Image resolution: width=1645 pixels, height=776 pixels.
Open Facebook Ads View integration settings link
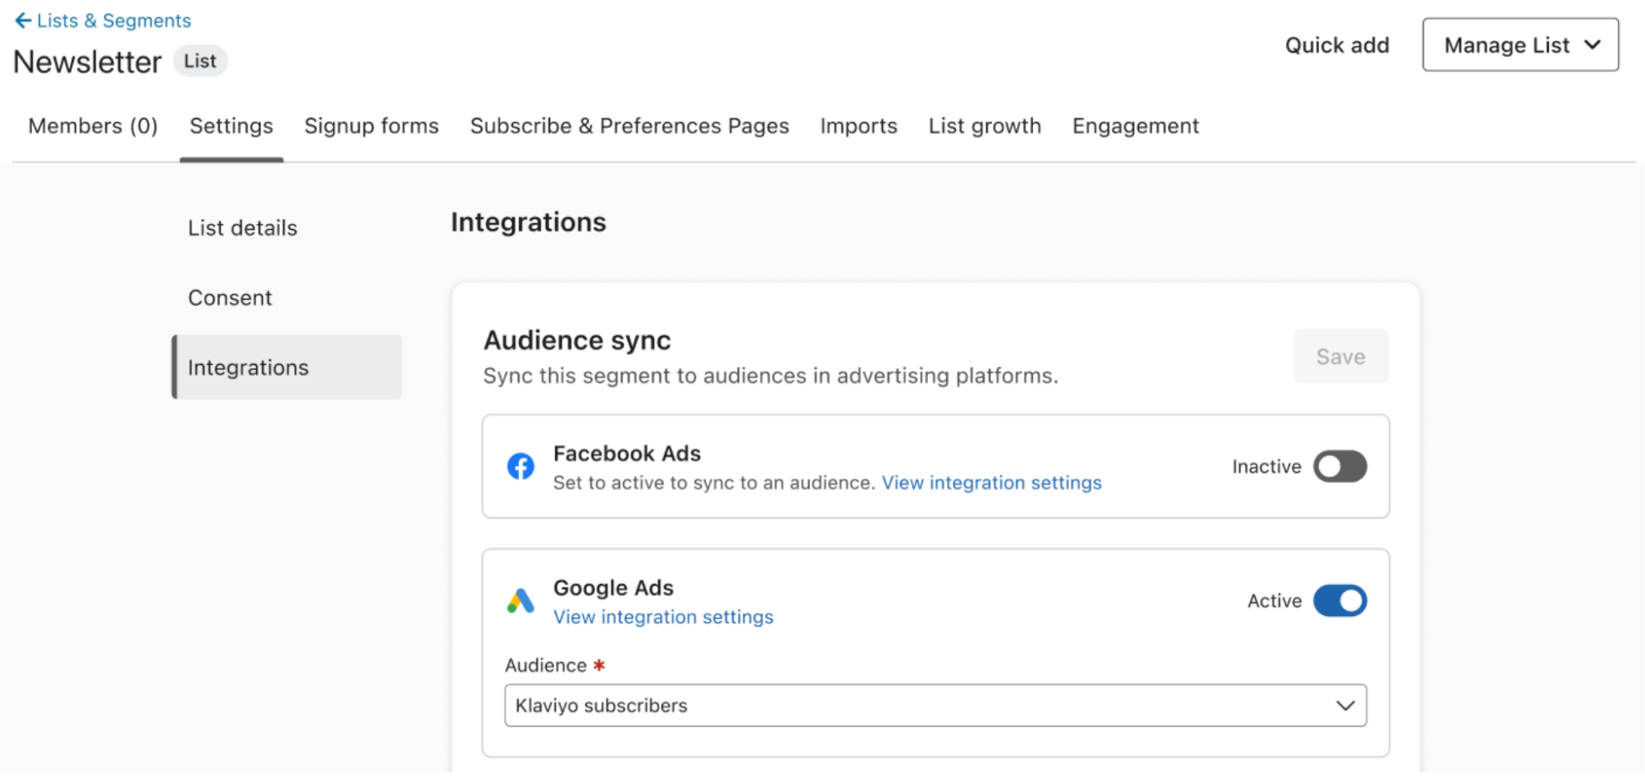coord(991,483)
